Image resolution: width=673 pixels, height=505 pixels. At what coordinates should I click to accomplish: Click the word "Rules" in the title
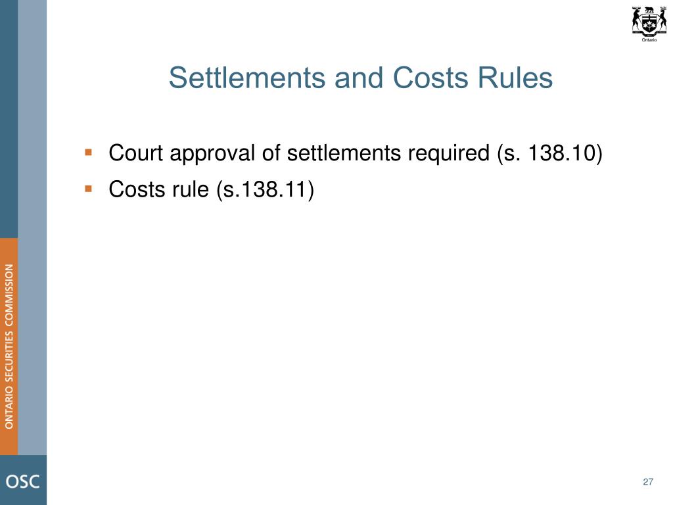[515, 78]
